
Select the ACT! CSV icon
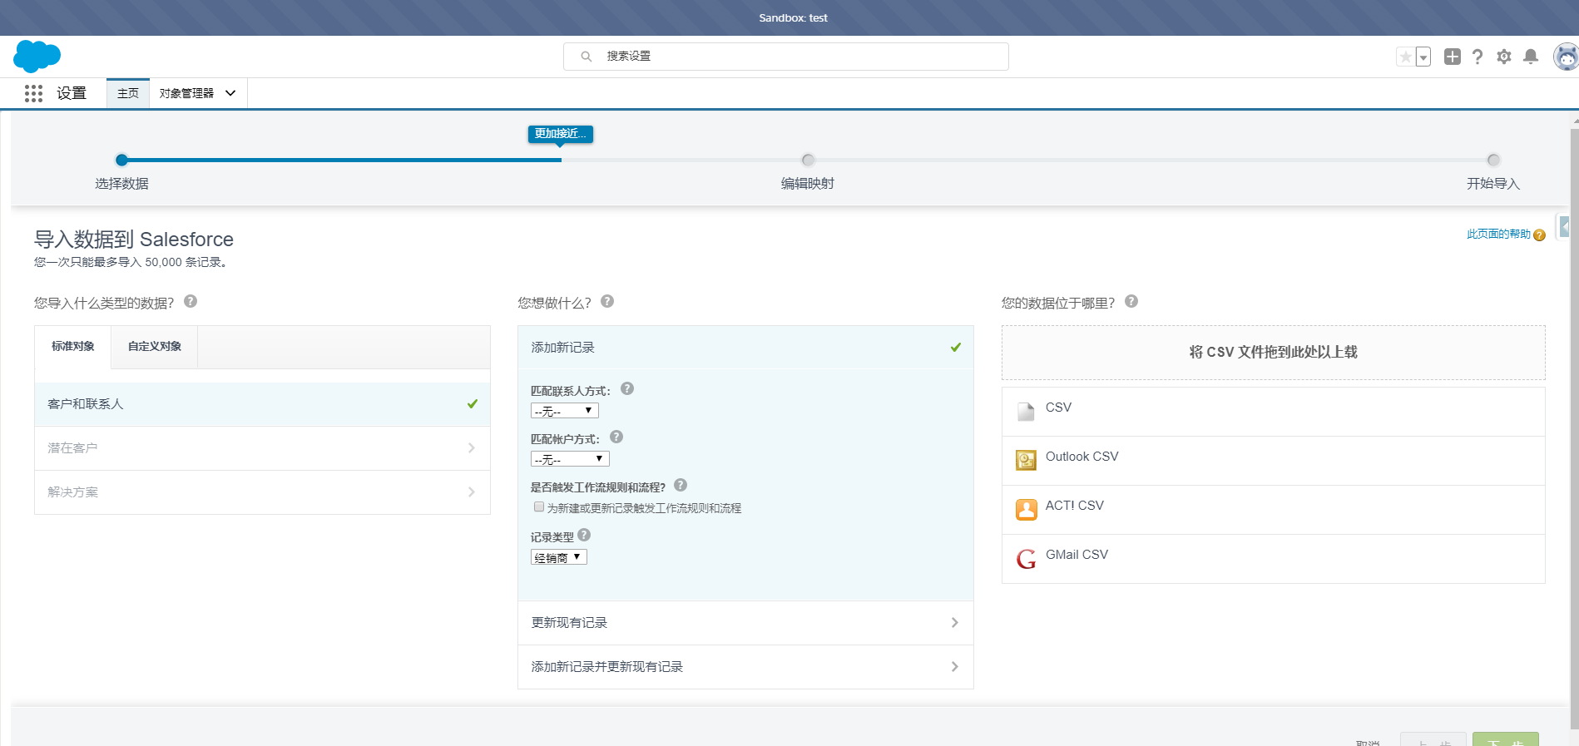pyautogui.click(x=1027, y=509)
